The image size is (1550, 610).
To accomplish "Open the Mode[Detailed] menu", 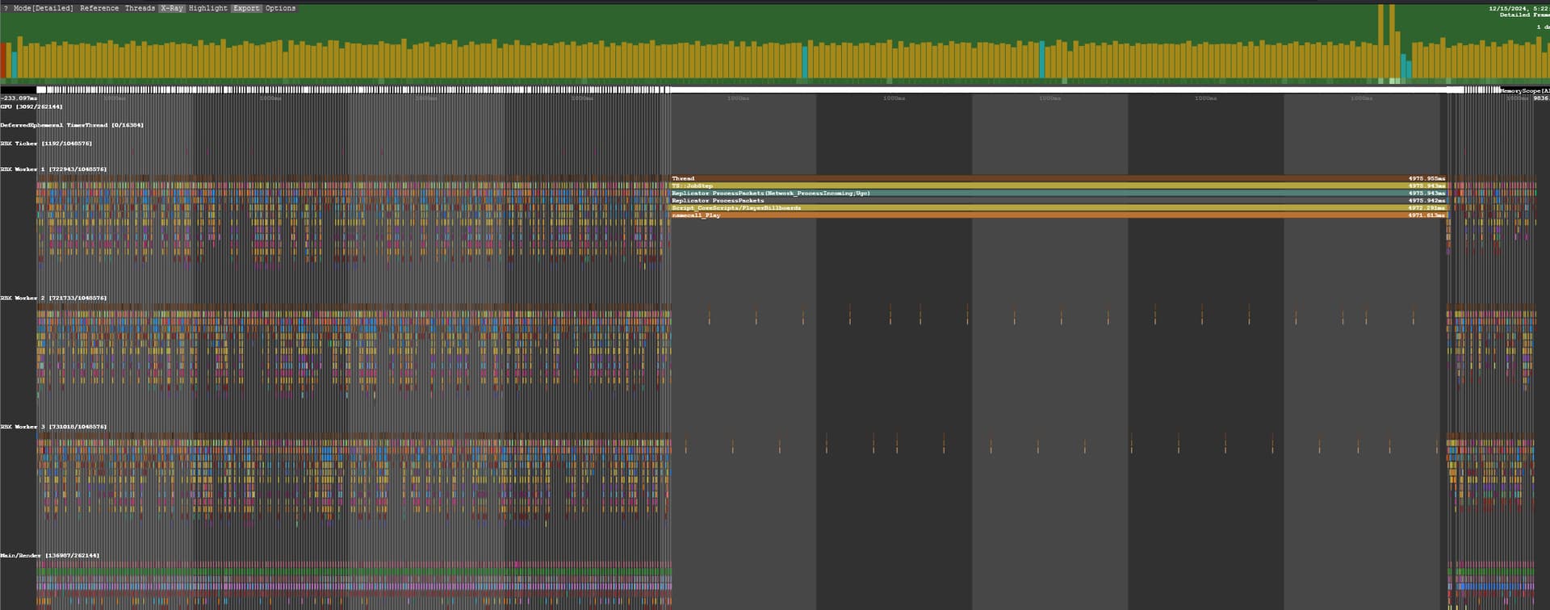I will [44, 8].
